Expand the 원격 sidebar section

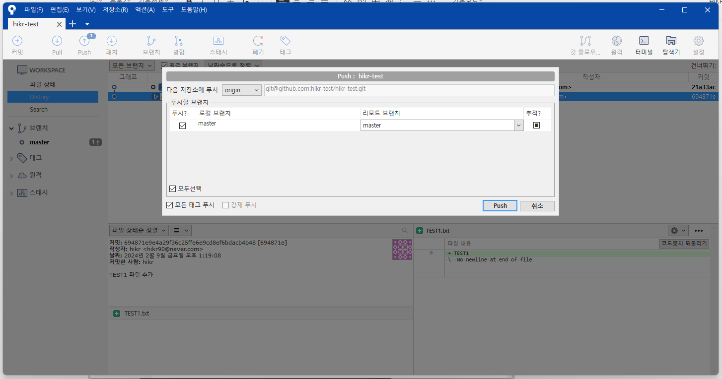pos(11,176)
